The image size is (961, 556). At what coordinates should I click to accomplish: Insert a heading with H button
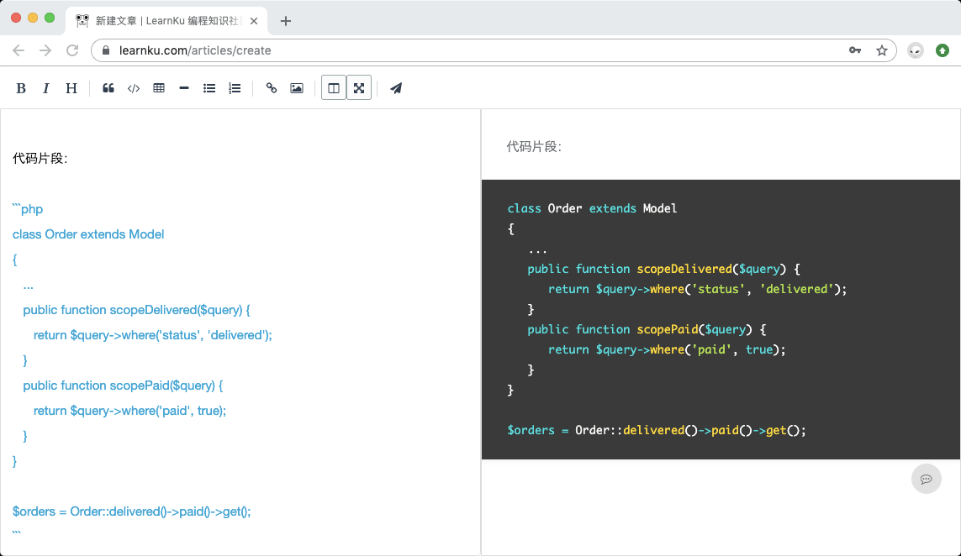tap(71, 88)
